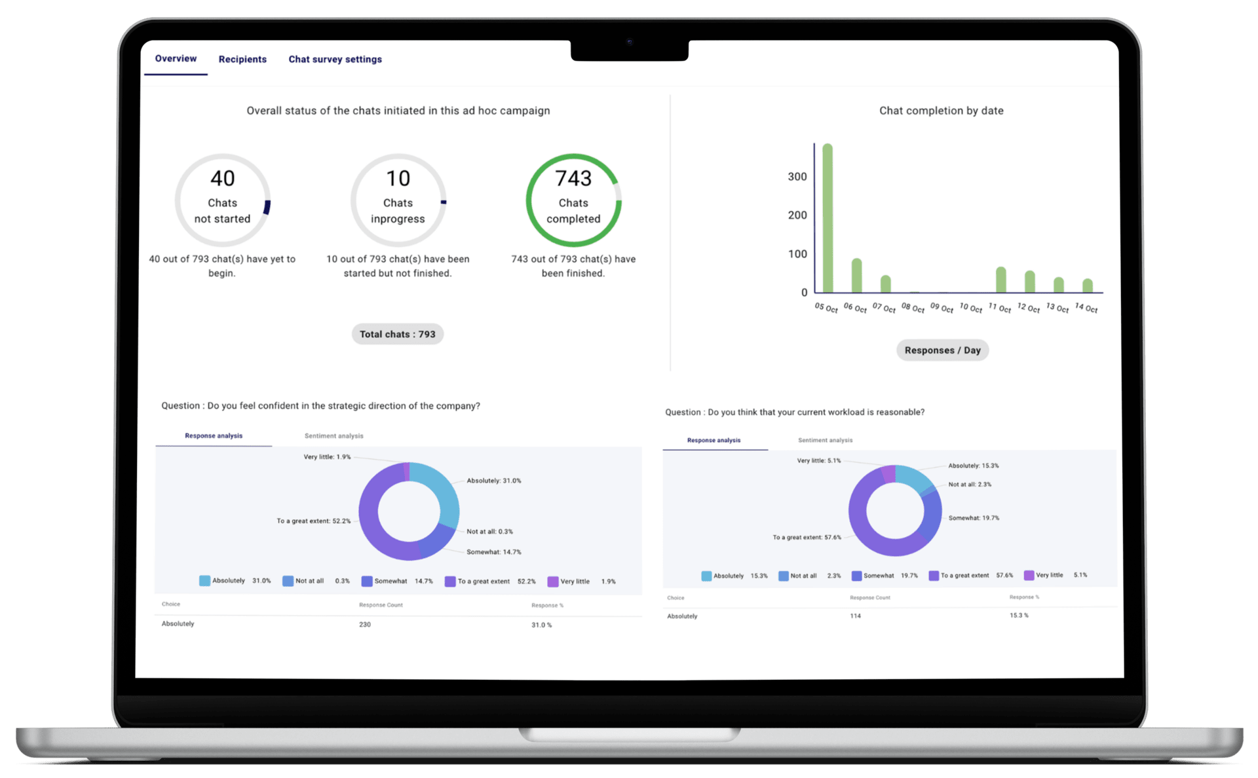The image size is (1258, 778).
Task: Select Response analysis tab for workload question
Action: [714, 440]
